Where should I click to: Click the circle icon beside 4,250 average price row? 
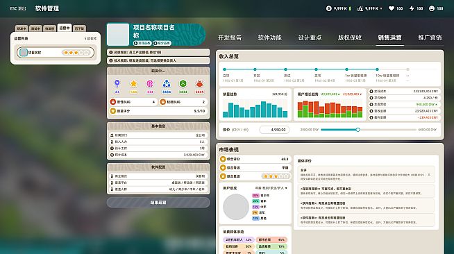pos(371,98)
